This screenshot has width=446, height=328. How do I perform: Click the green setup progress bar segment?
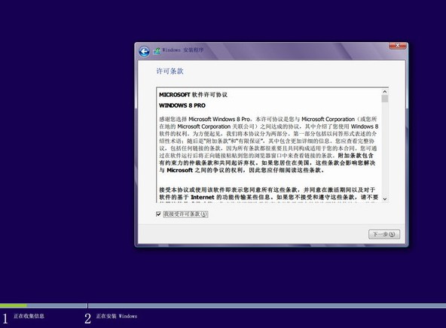14,305
